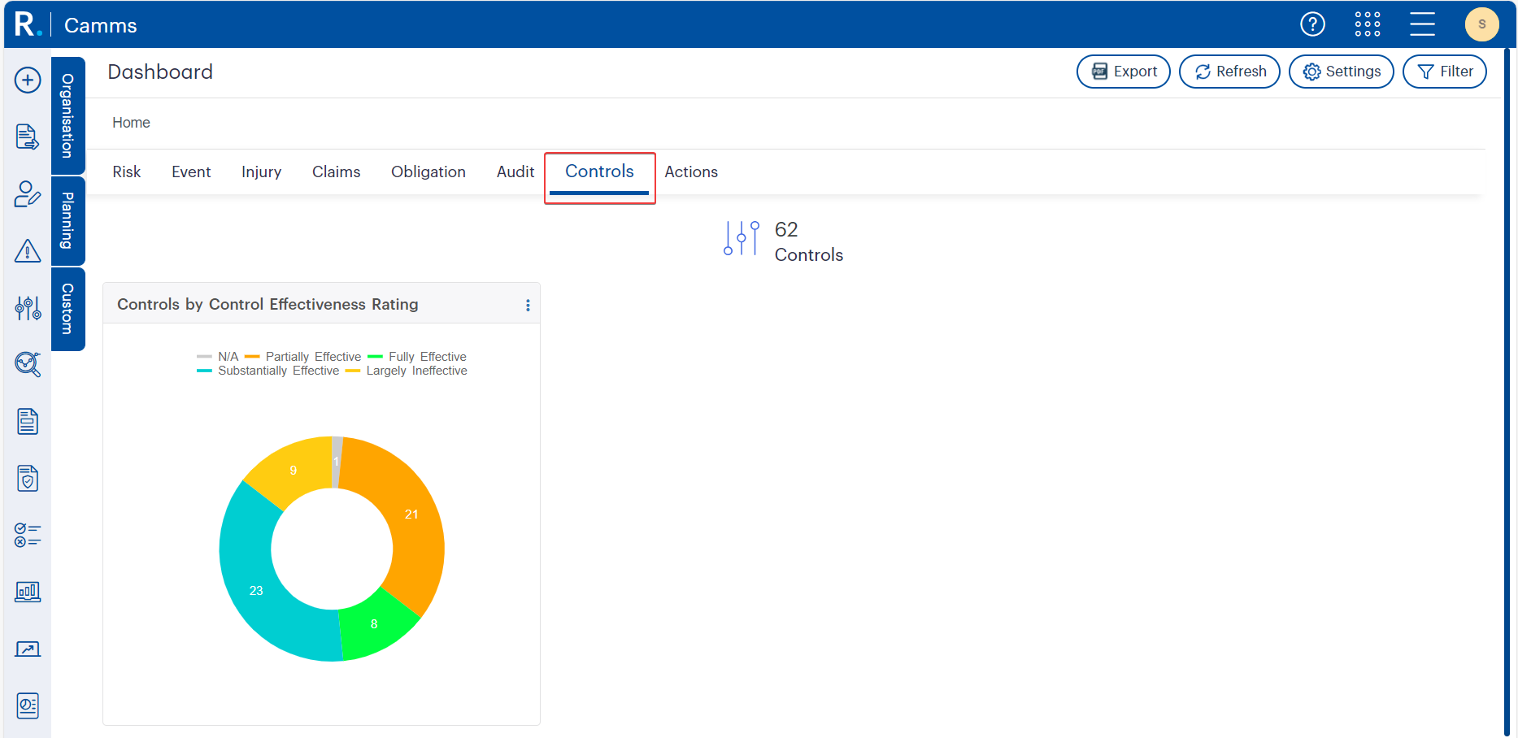
Task: Click the plus add-new icon in the sidebar
Action: point(28,80)
